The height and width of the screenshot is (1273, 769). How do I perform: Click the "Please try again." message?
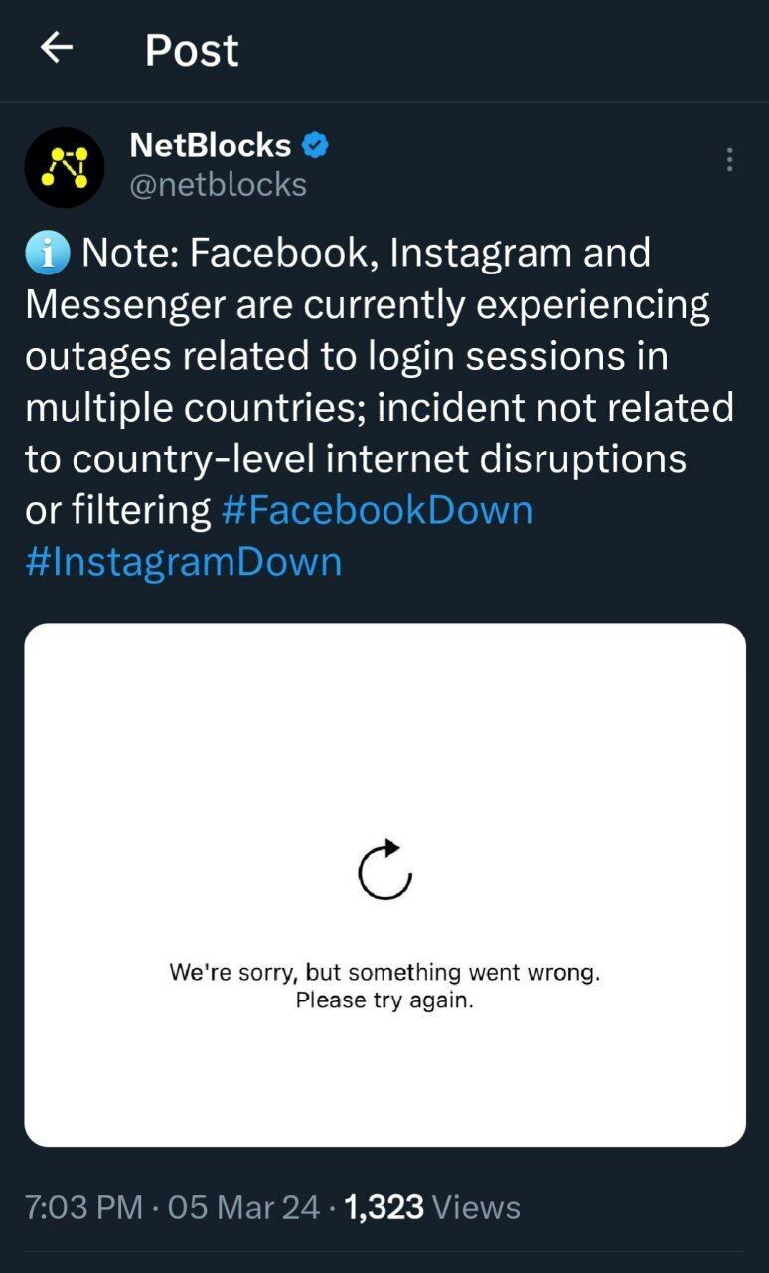click(x=384, y=1000)
